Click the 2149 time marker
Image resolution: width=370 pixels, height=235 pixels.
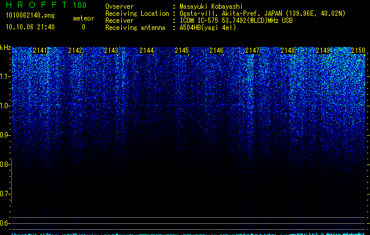(x=323, y=51)
